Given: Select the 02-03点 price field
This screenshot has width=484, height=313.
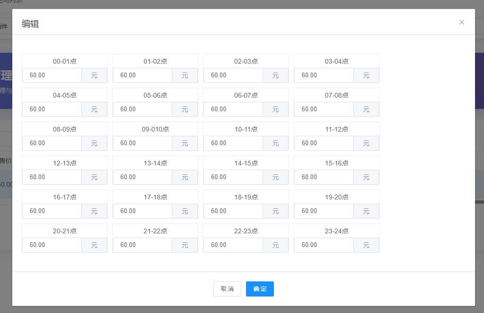Looking at the screenshot, I should [x=233, y=75].
